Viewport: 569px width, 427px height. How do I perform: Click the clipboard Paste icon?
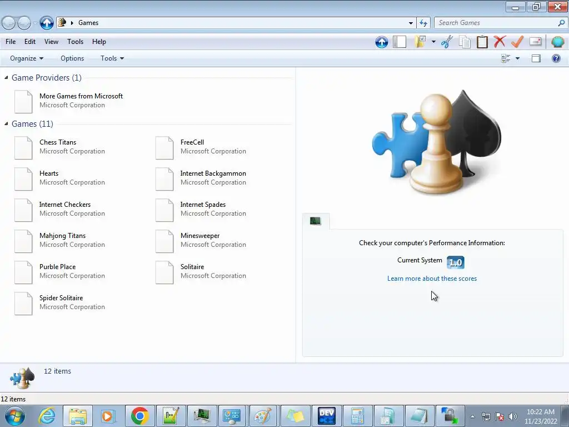482,42
